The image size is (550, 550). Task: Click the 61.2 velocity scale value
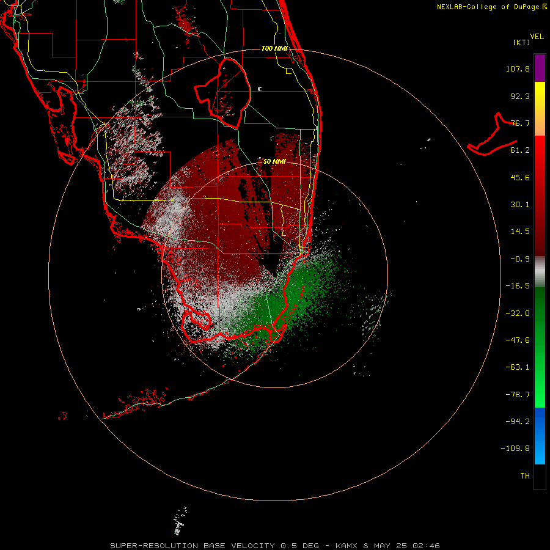click(x=520, y=150)
